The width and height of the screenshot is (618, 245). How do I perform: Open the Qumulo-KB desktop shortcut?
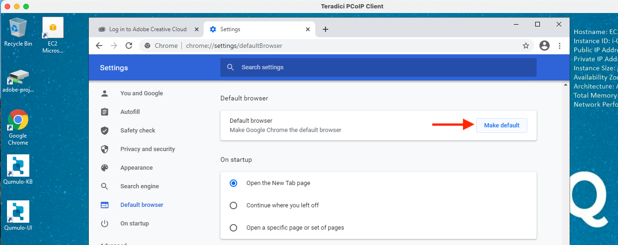click(x=18, y=170)
